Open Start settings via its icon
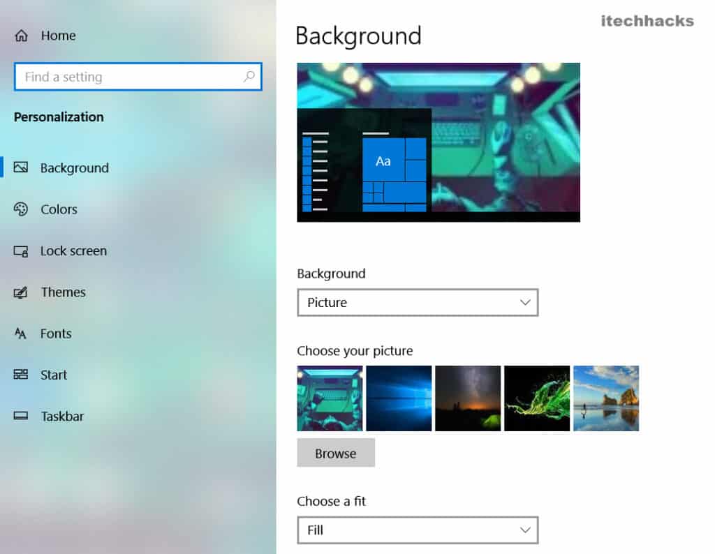The height and width of the screenshot is (554, 715). point(22,375)
